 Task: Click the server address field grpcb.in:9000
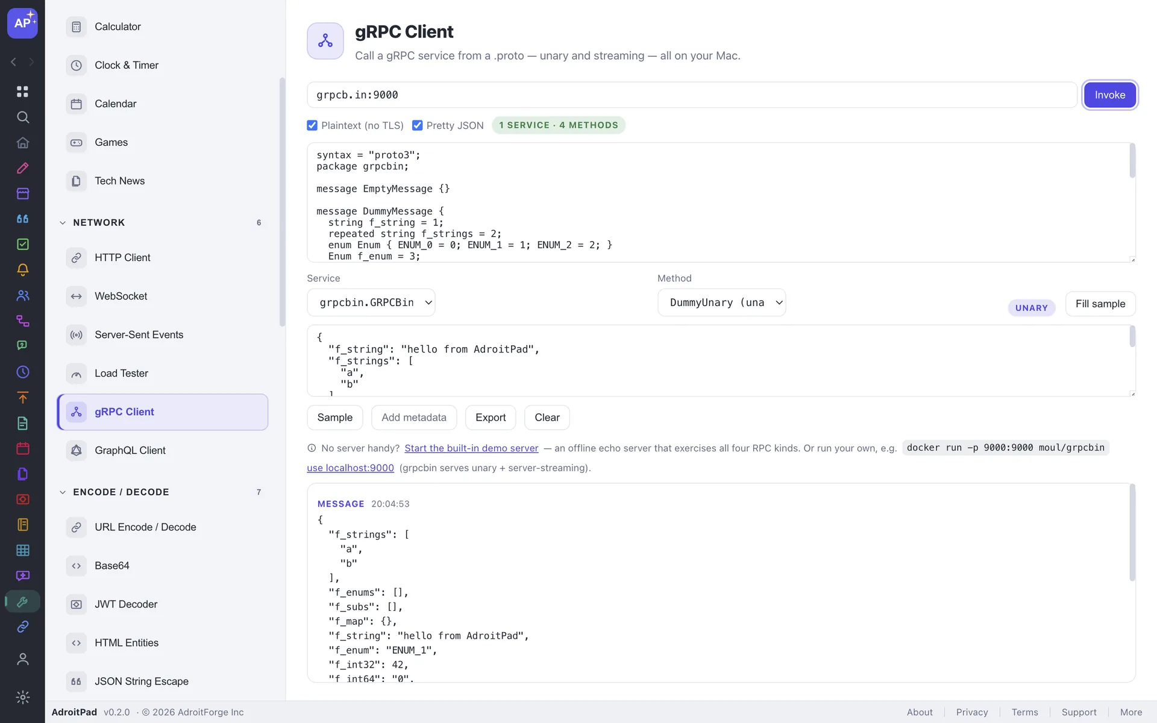click(692, 95)
